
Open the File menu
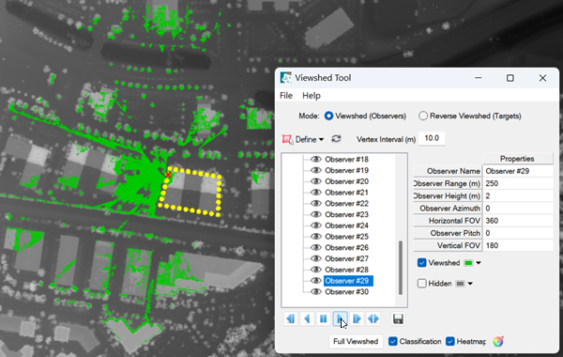click(x=286, y=96)
